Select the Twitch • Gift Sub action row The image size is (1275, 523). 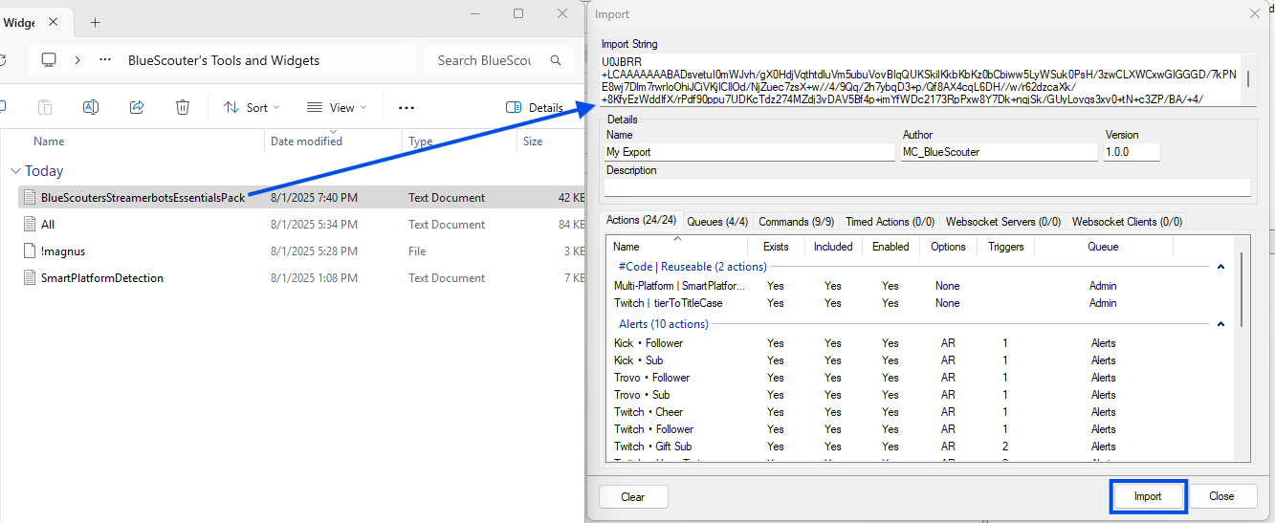918,447
